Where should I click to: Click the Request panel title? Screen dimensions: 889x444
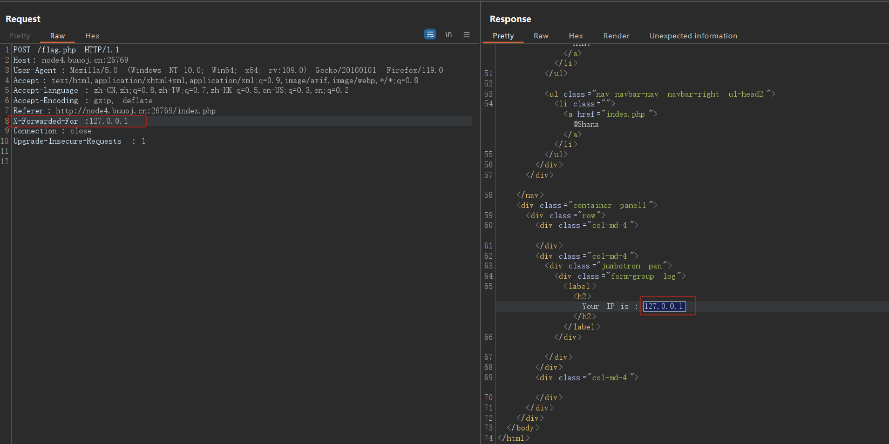click(x=23, y=19)
